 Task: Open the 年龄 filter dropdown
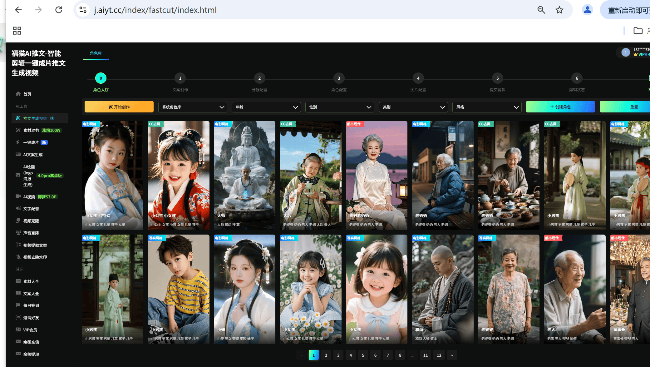pos(266,107)
